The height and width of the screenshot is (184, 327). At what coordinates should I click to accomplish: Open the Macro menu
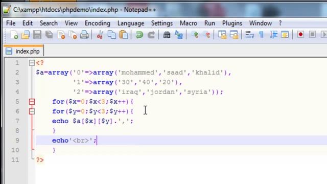189,23
